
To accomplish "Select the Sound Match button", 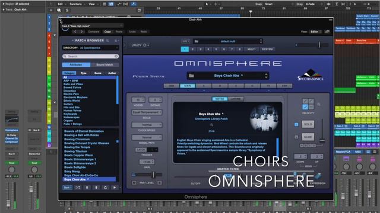I will [x=104, y=64].
